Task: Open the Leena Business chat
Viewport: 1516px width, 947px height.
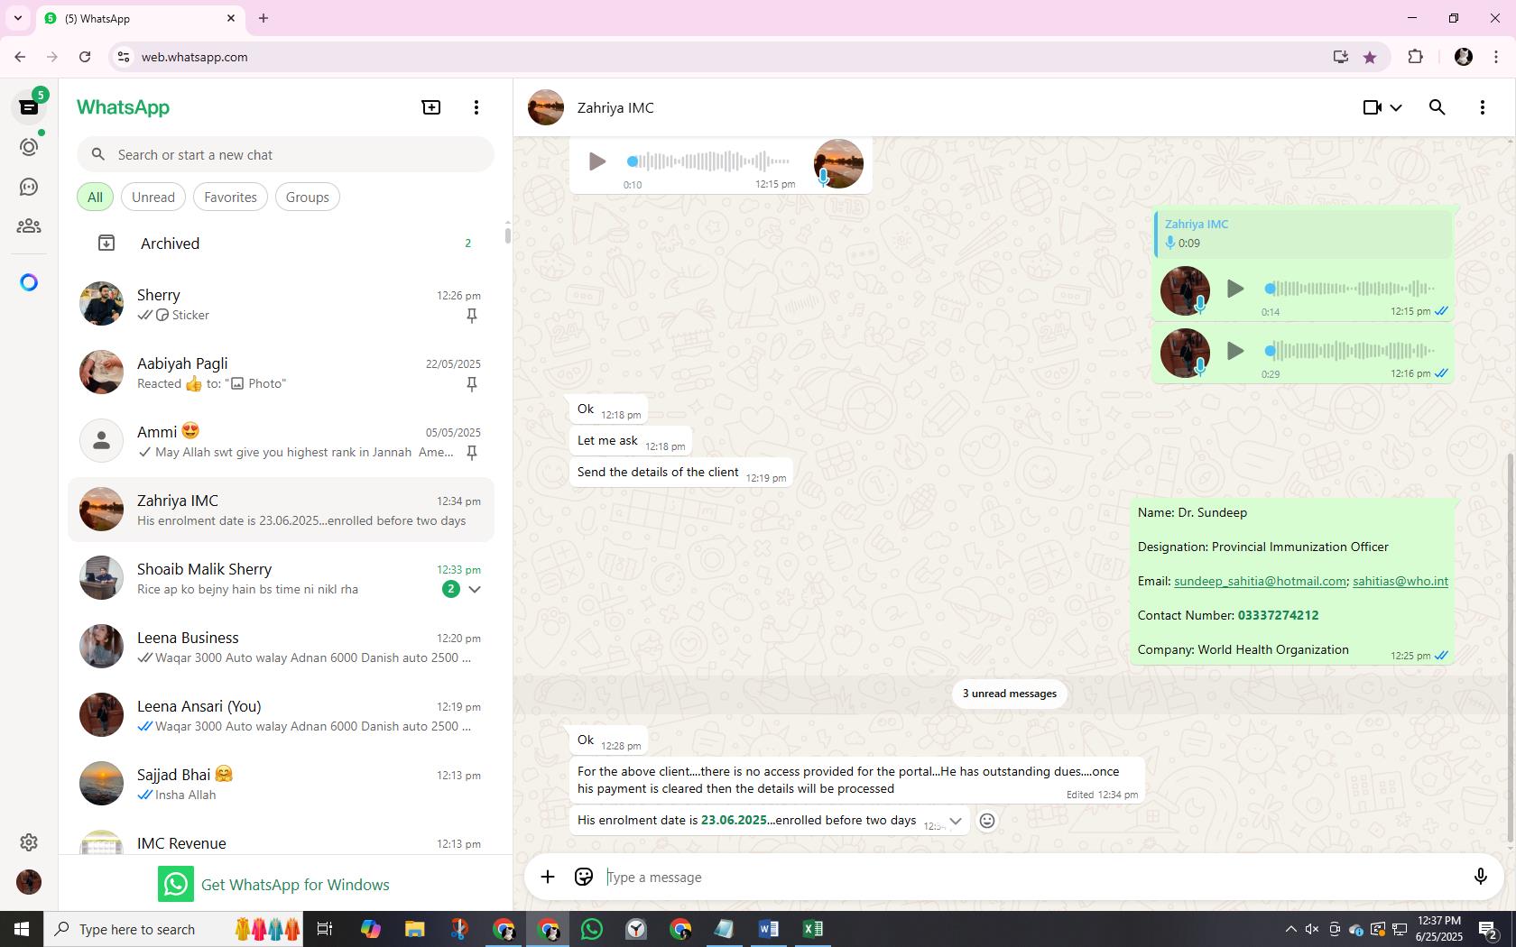Action: point(281,648)
